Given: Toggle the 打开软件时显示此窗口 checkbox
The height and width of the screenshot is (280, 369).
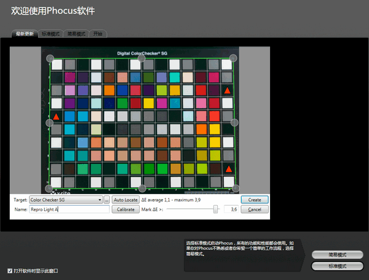Looking at the screenshot, I should pos(10,270).
